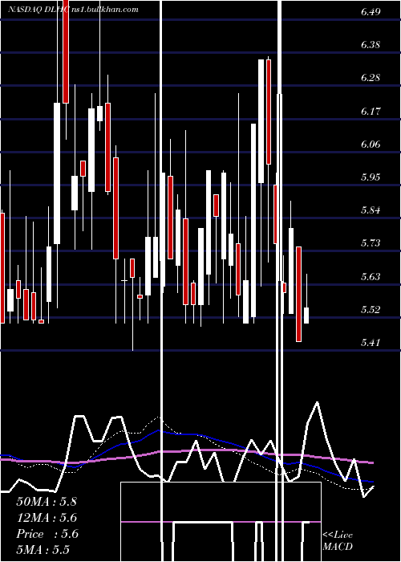The width and height of the screenshot is (401, 562).
Task: Select the 6.38 price level label
Action: click(x=371, y=45)
